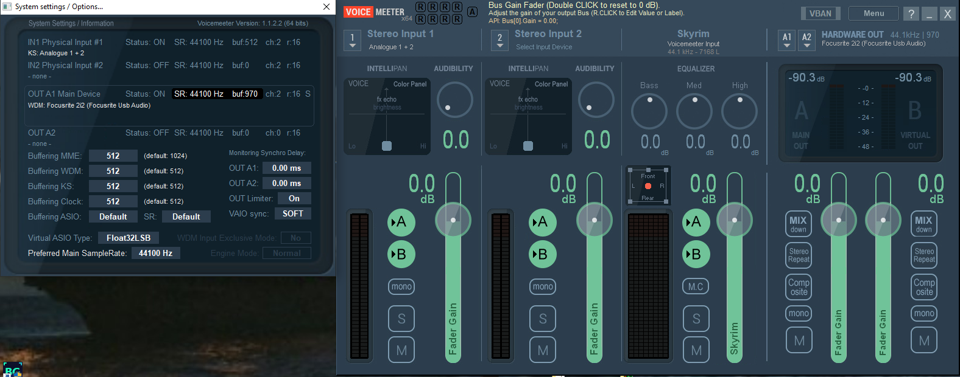This screenshot has height=377, width=960.
Task: Click Stereo Input 2 fader gain handle
Action: pos(594,220)
